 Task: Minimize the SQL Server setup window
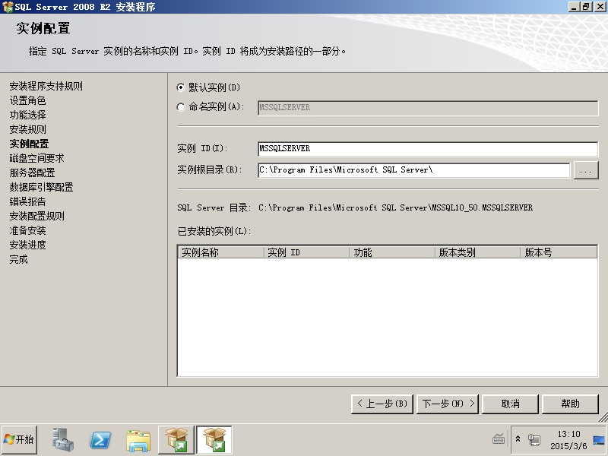click(575, 7)
